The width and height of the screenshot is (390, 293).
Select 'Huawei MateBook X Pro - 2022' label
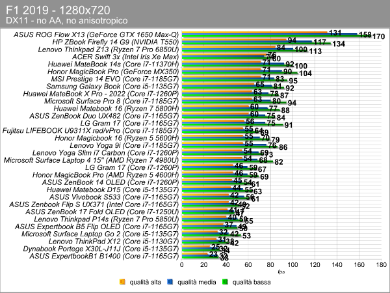101,94
